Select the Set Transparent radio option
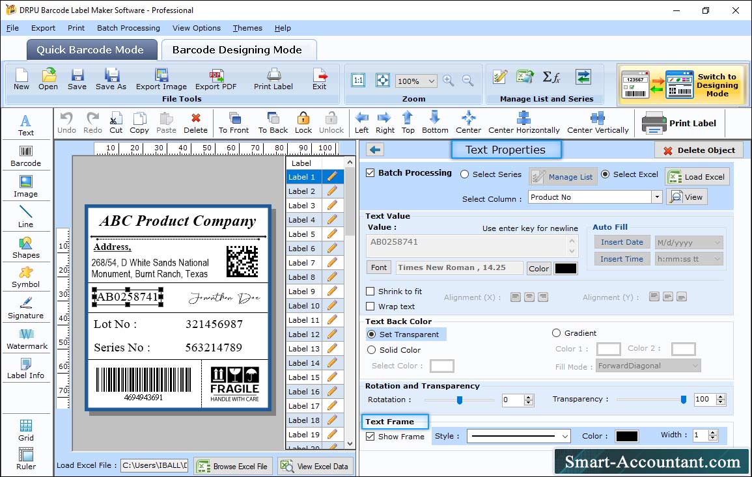Image resolution: width=752 pixels, height=477 pixels. tap(371, 334)
